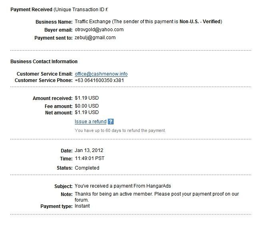This screenshot has width=260, height=228.
Task: Click the note about being an active member
Action: (157, 197)
